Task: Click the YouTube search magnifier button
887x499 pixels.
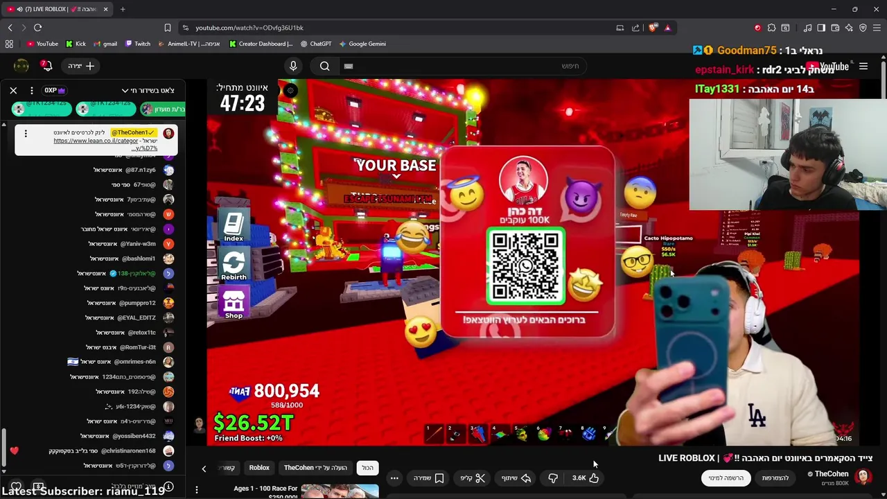Action: click(x=324, y=66)
